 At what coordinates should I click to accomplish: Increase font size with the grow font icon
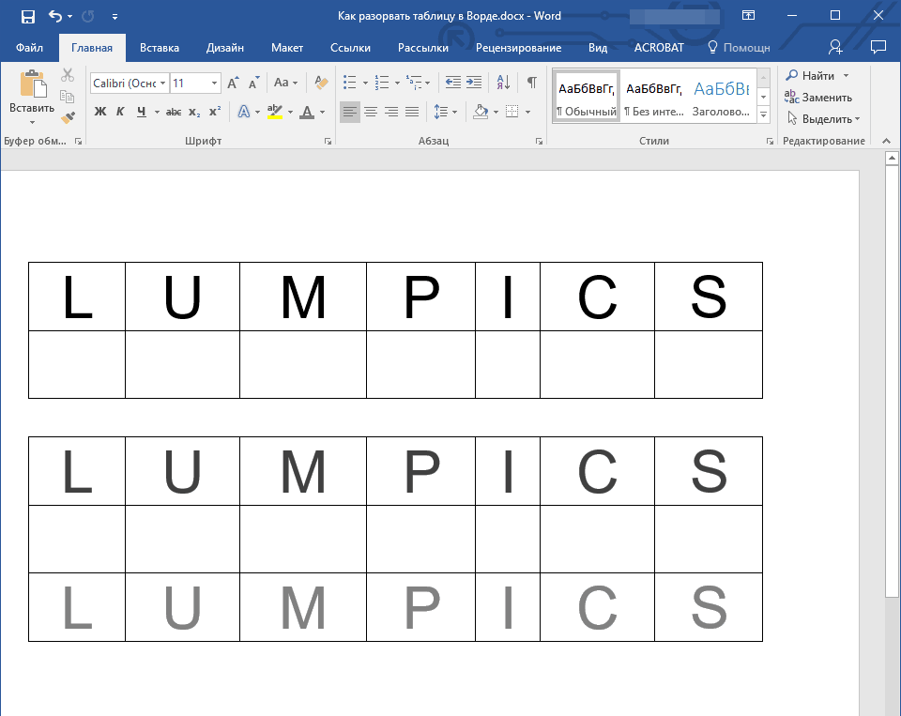click(x=233, y=83)
